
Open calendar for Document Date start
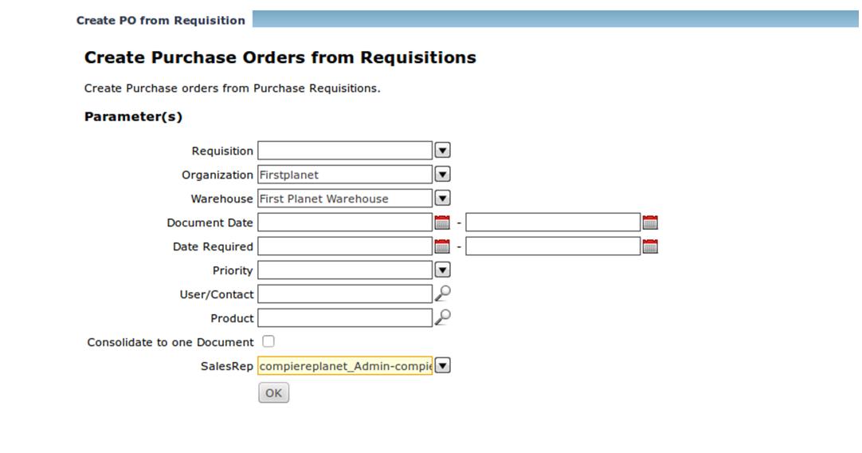click(442, 223)
